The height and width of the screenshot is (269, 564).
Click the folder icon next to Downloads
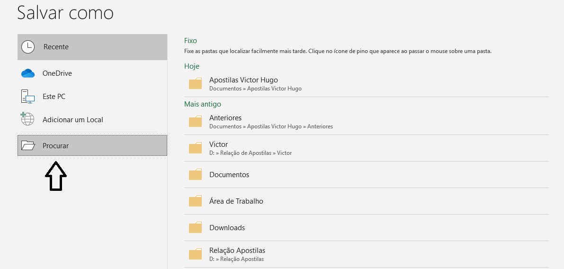tap(195, 228)
